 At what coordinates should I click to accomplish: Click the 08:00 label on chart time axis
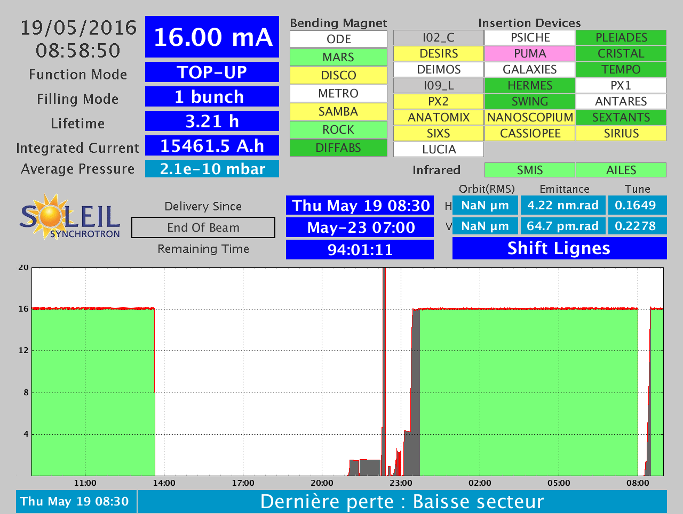(x=638, y=483)
